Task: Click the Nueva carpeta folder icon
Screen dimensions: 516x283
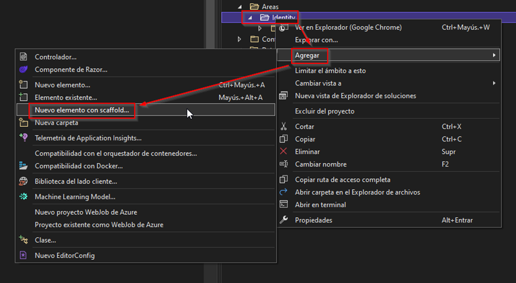Action: click(x=23, y=122)
